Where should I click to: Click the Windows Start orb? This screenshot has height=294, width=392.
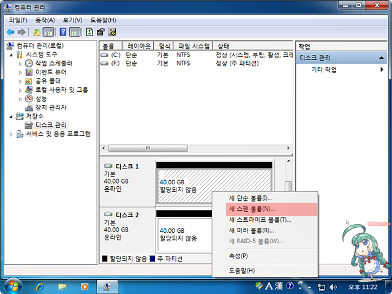point(12,285)
